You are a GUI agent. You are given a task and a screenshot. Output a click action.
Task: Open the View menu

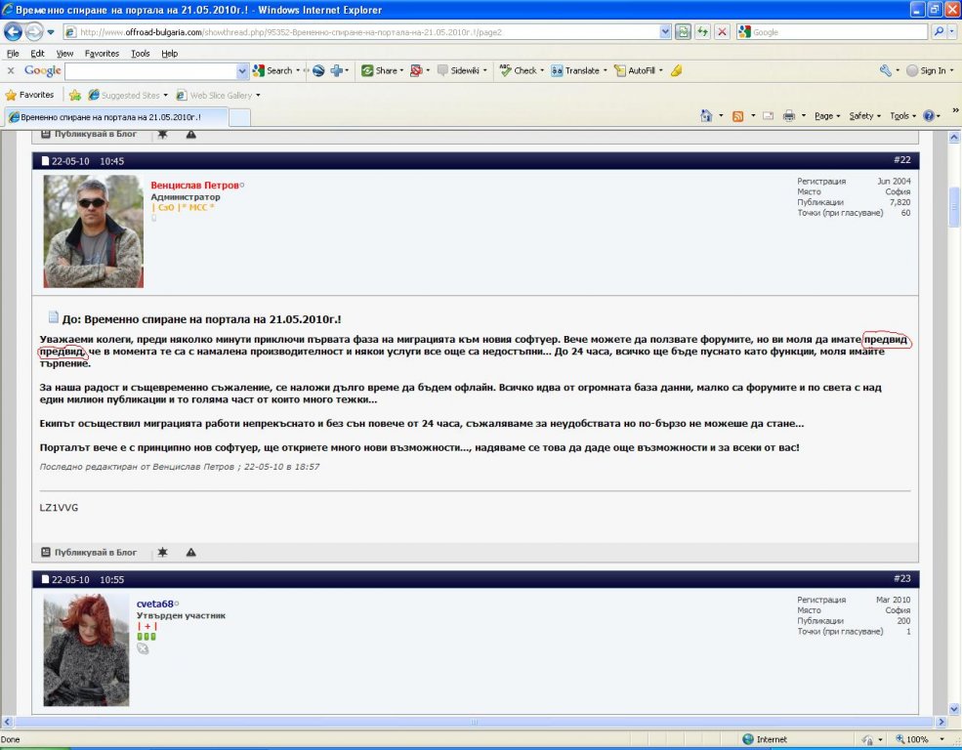[x=64, y=54]
